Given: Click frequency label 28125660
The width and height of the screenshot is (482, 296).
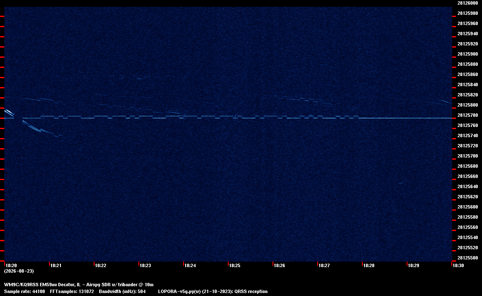Looking at the screenshot, I should pyautogui.click(x=468, y=176).
